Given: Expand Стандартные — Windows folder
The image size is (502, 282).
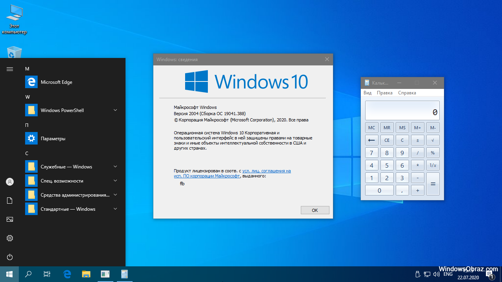Looking at the screenshot, I should click(x=115, y=209).
